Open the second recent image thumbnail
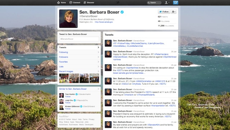230x130 pixels. click(74, 79)
